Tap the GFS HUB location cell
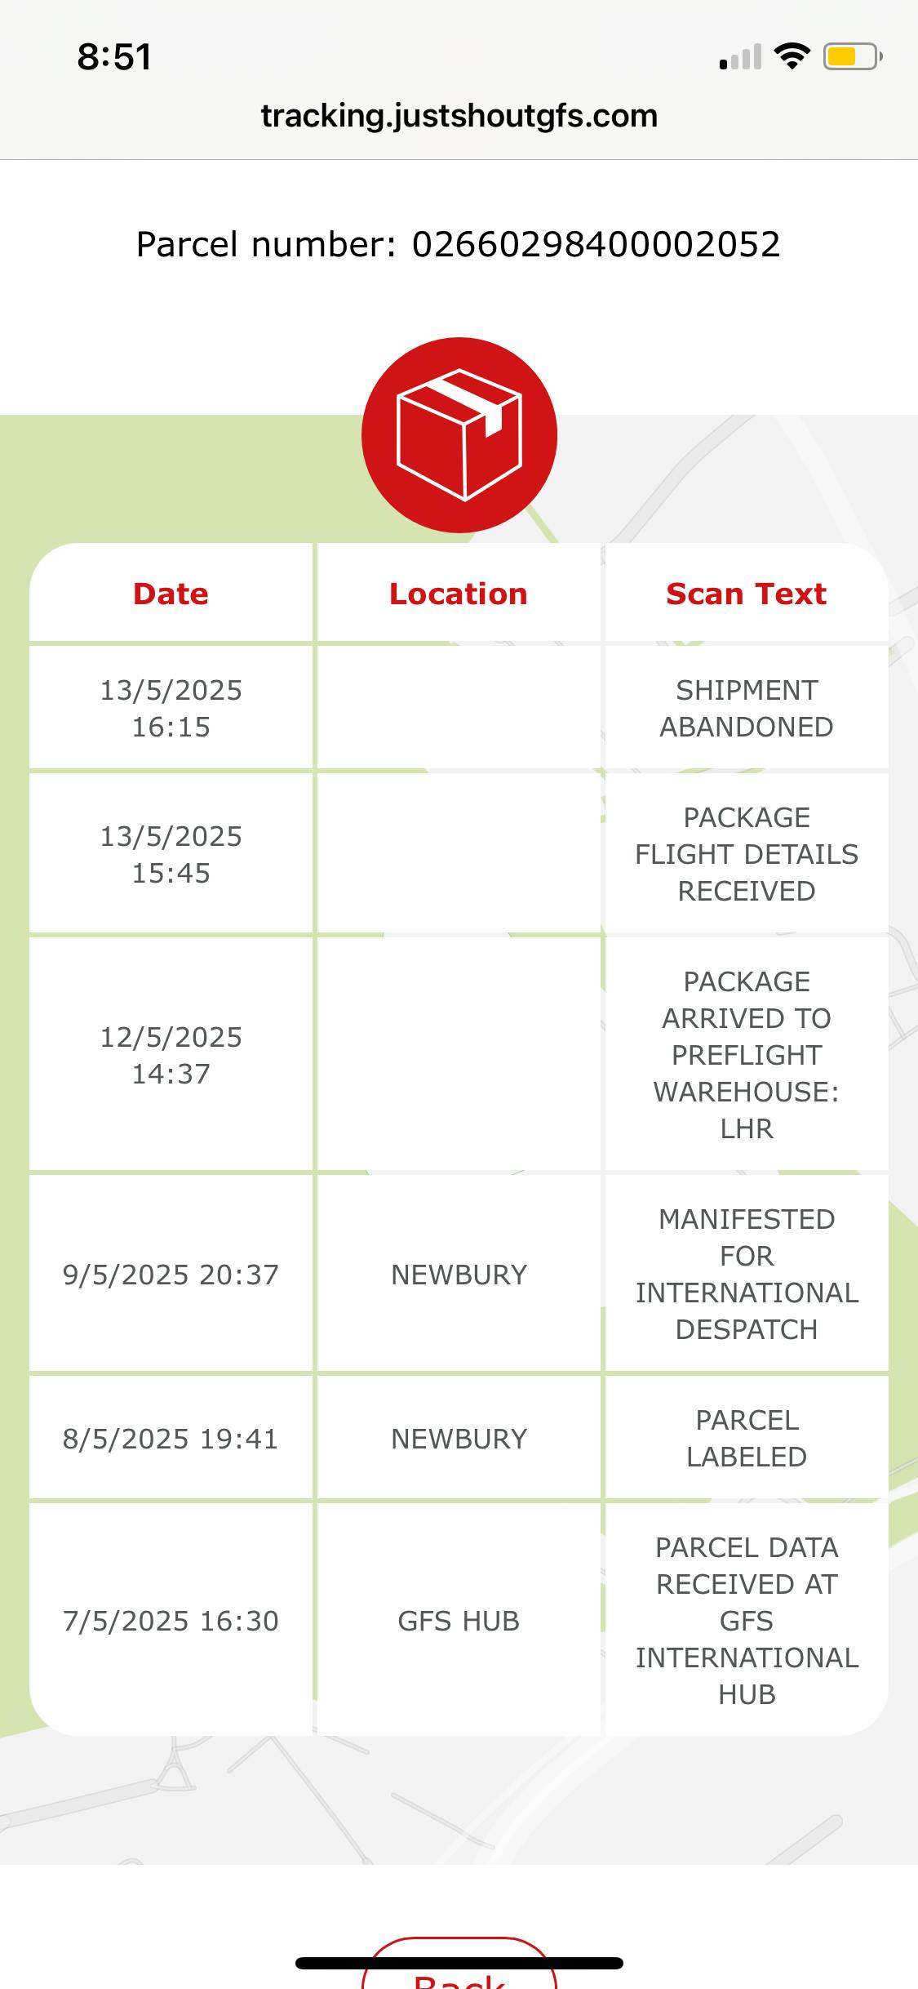 coord(459,1620)
